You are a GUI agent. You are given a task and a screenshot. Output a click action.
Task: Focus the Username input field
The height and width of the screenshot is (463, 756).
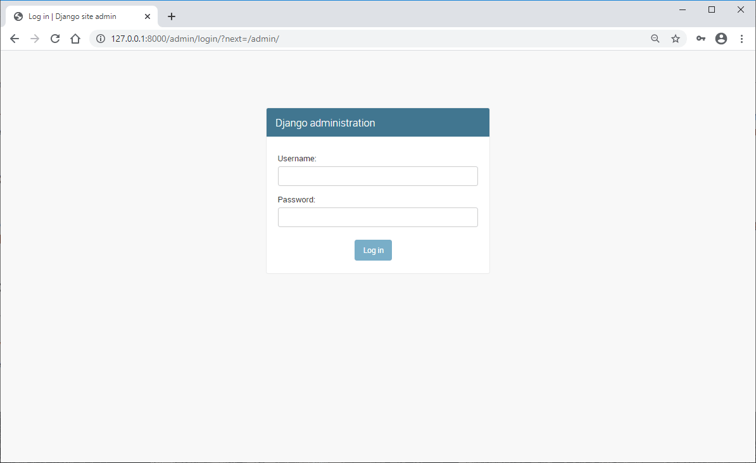coord(377,176)
